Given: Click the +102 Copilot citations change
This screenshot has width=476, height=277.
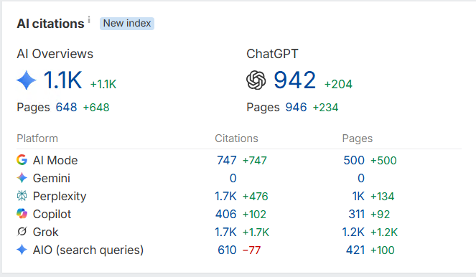Looking at the screenshot, I should click(254, 215).
